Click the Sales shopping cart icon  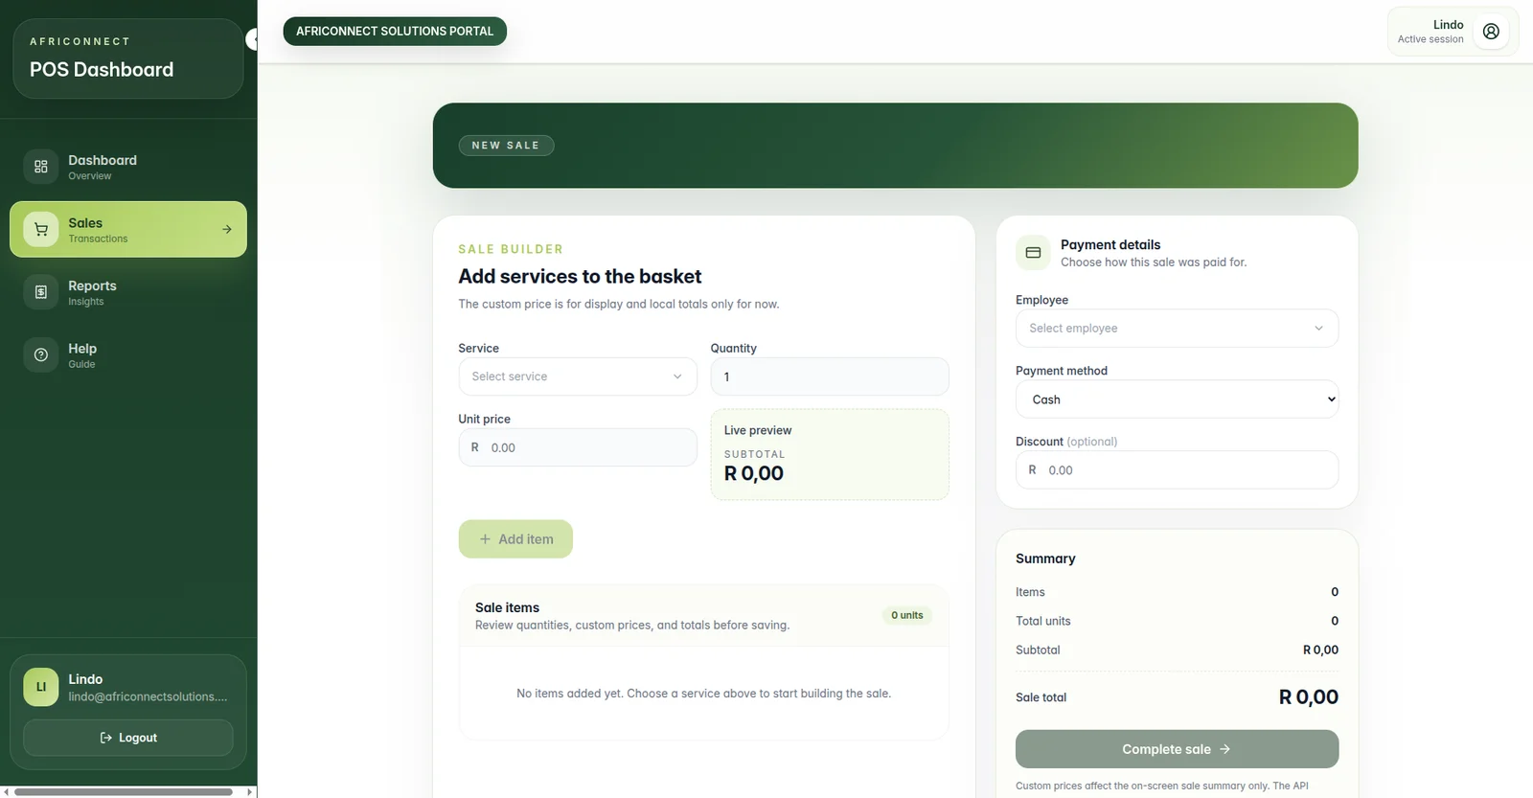tap(41, 230)
